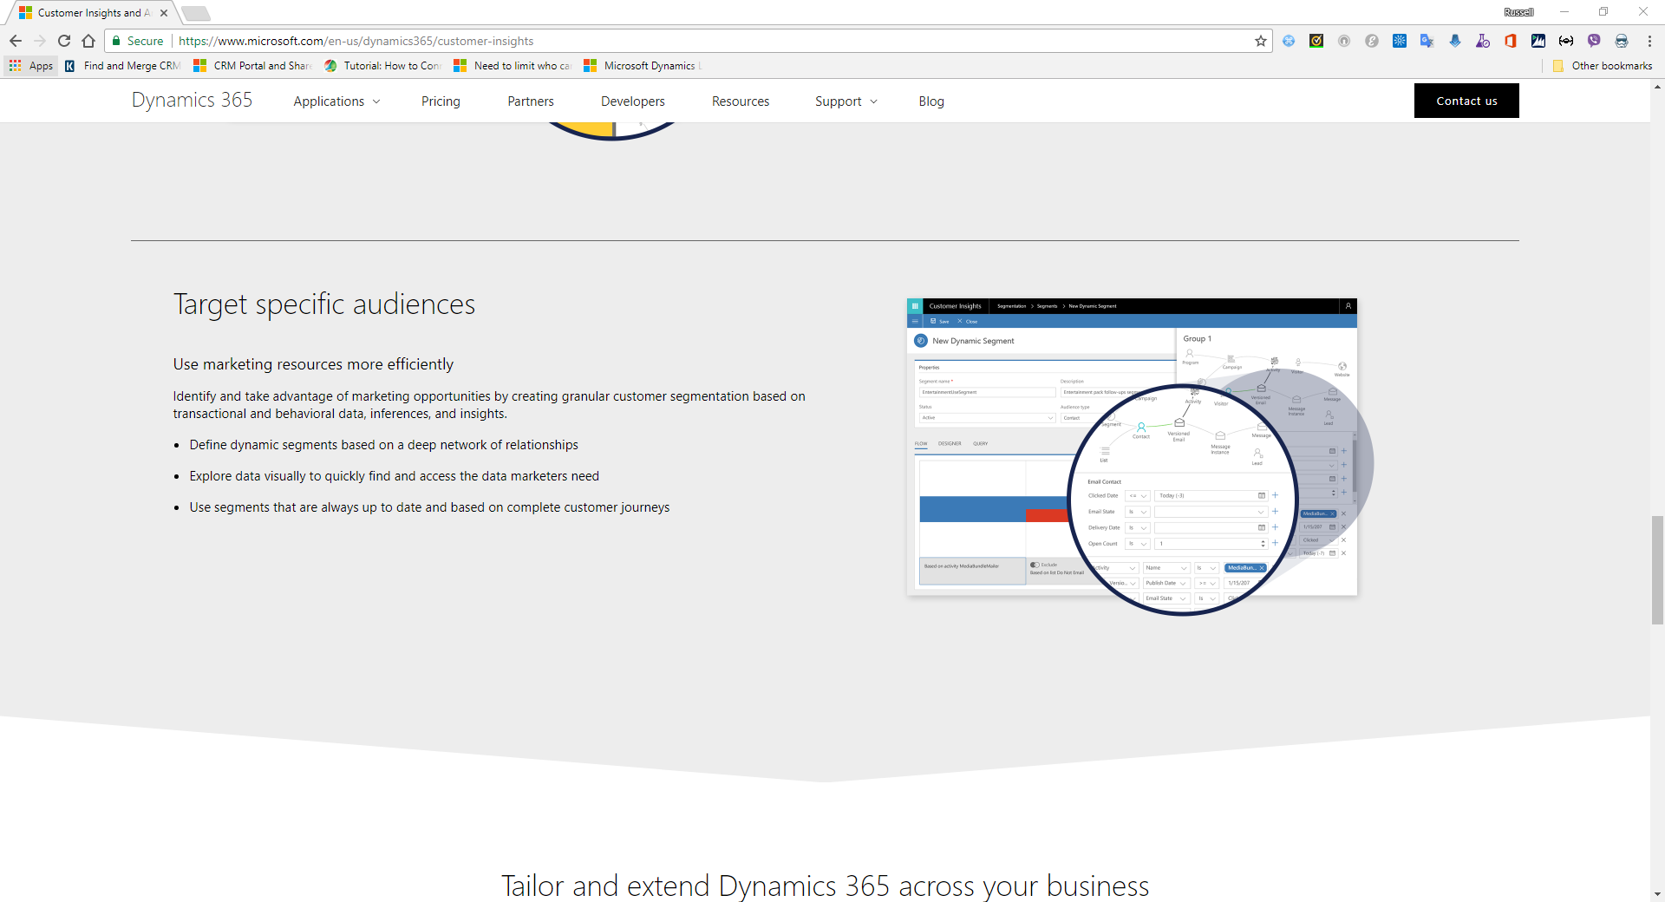Click the address bar URL field

694,41
